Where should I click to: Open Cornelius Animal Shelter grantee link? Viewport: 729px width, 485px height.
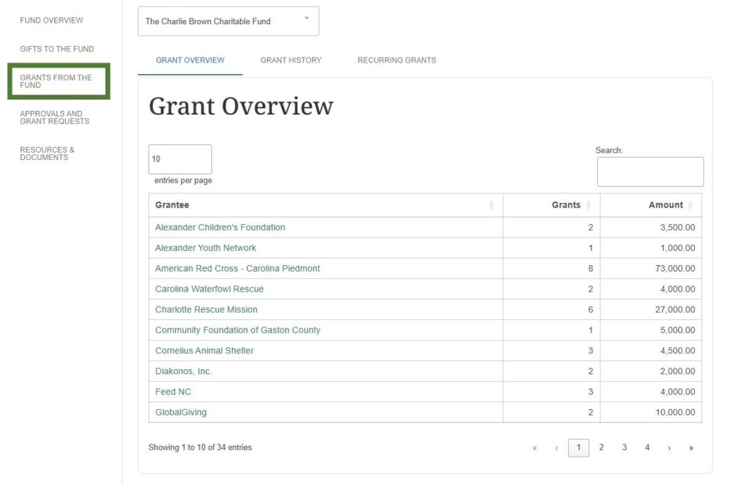[x=204, y=351]
